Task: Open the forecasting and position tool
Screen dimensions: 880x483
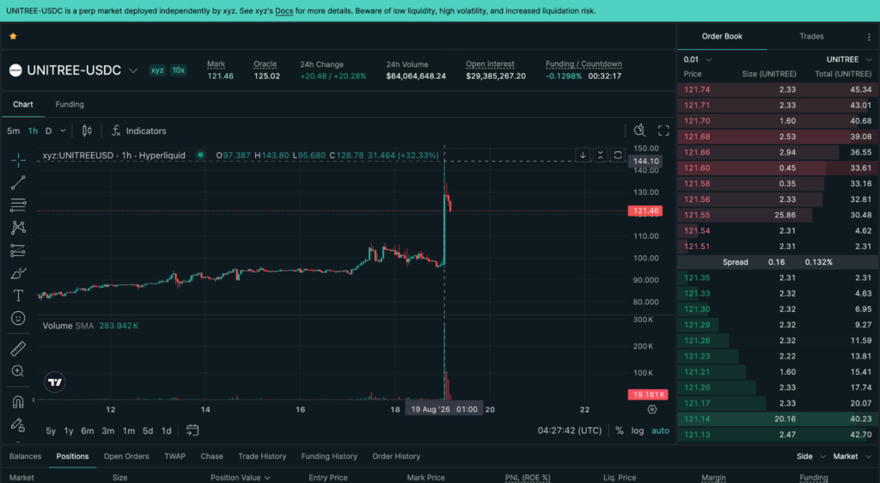Action: pos(18,250)
